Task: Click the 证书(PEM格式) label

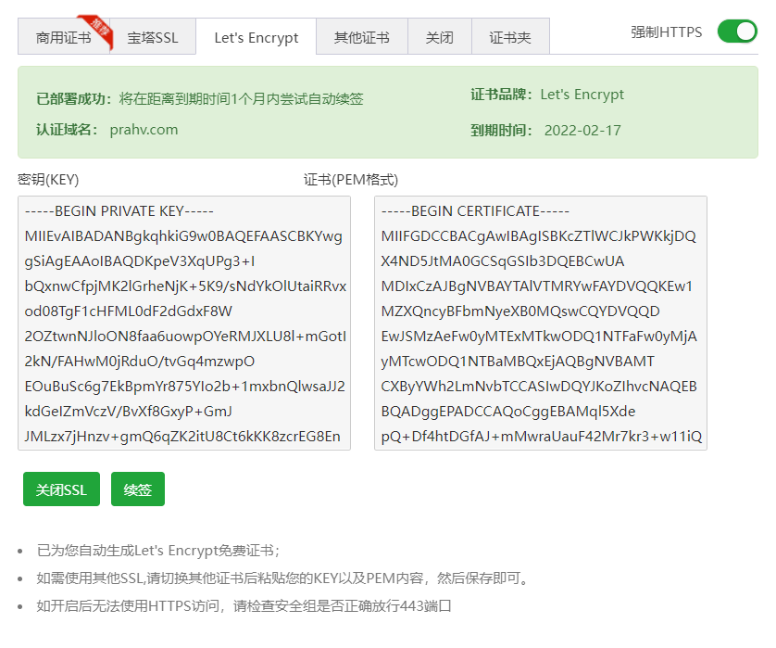Action: (x=351, y=179)
